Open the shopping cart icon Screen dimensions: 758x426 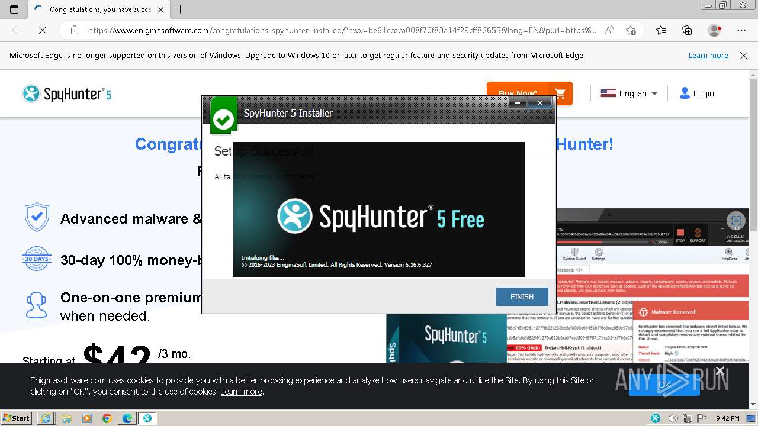pos(561,93)
